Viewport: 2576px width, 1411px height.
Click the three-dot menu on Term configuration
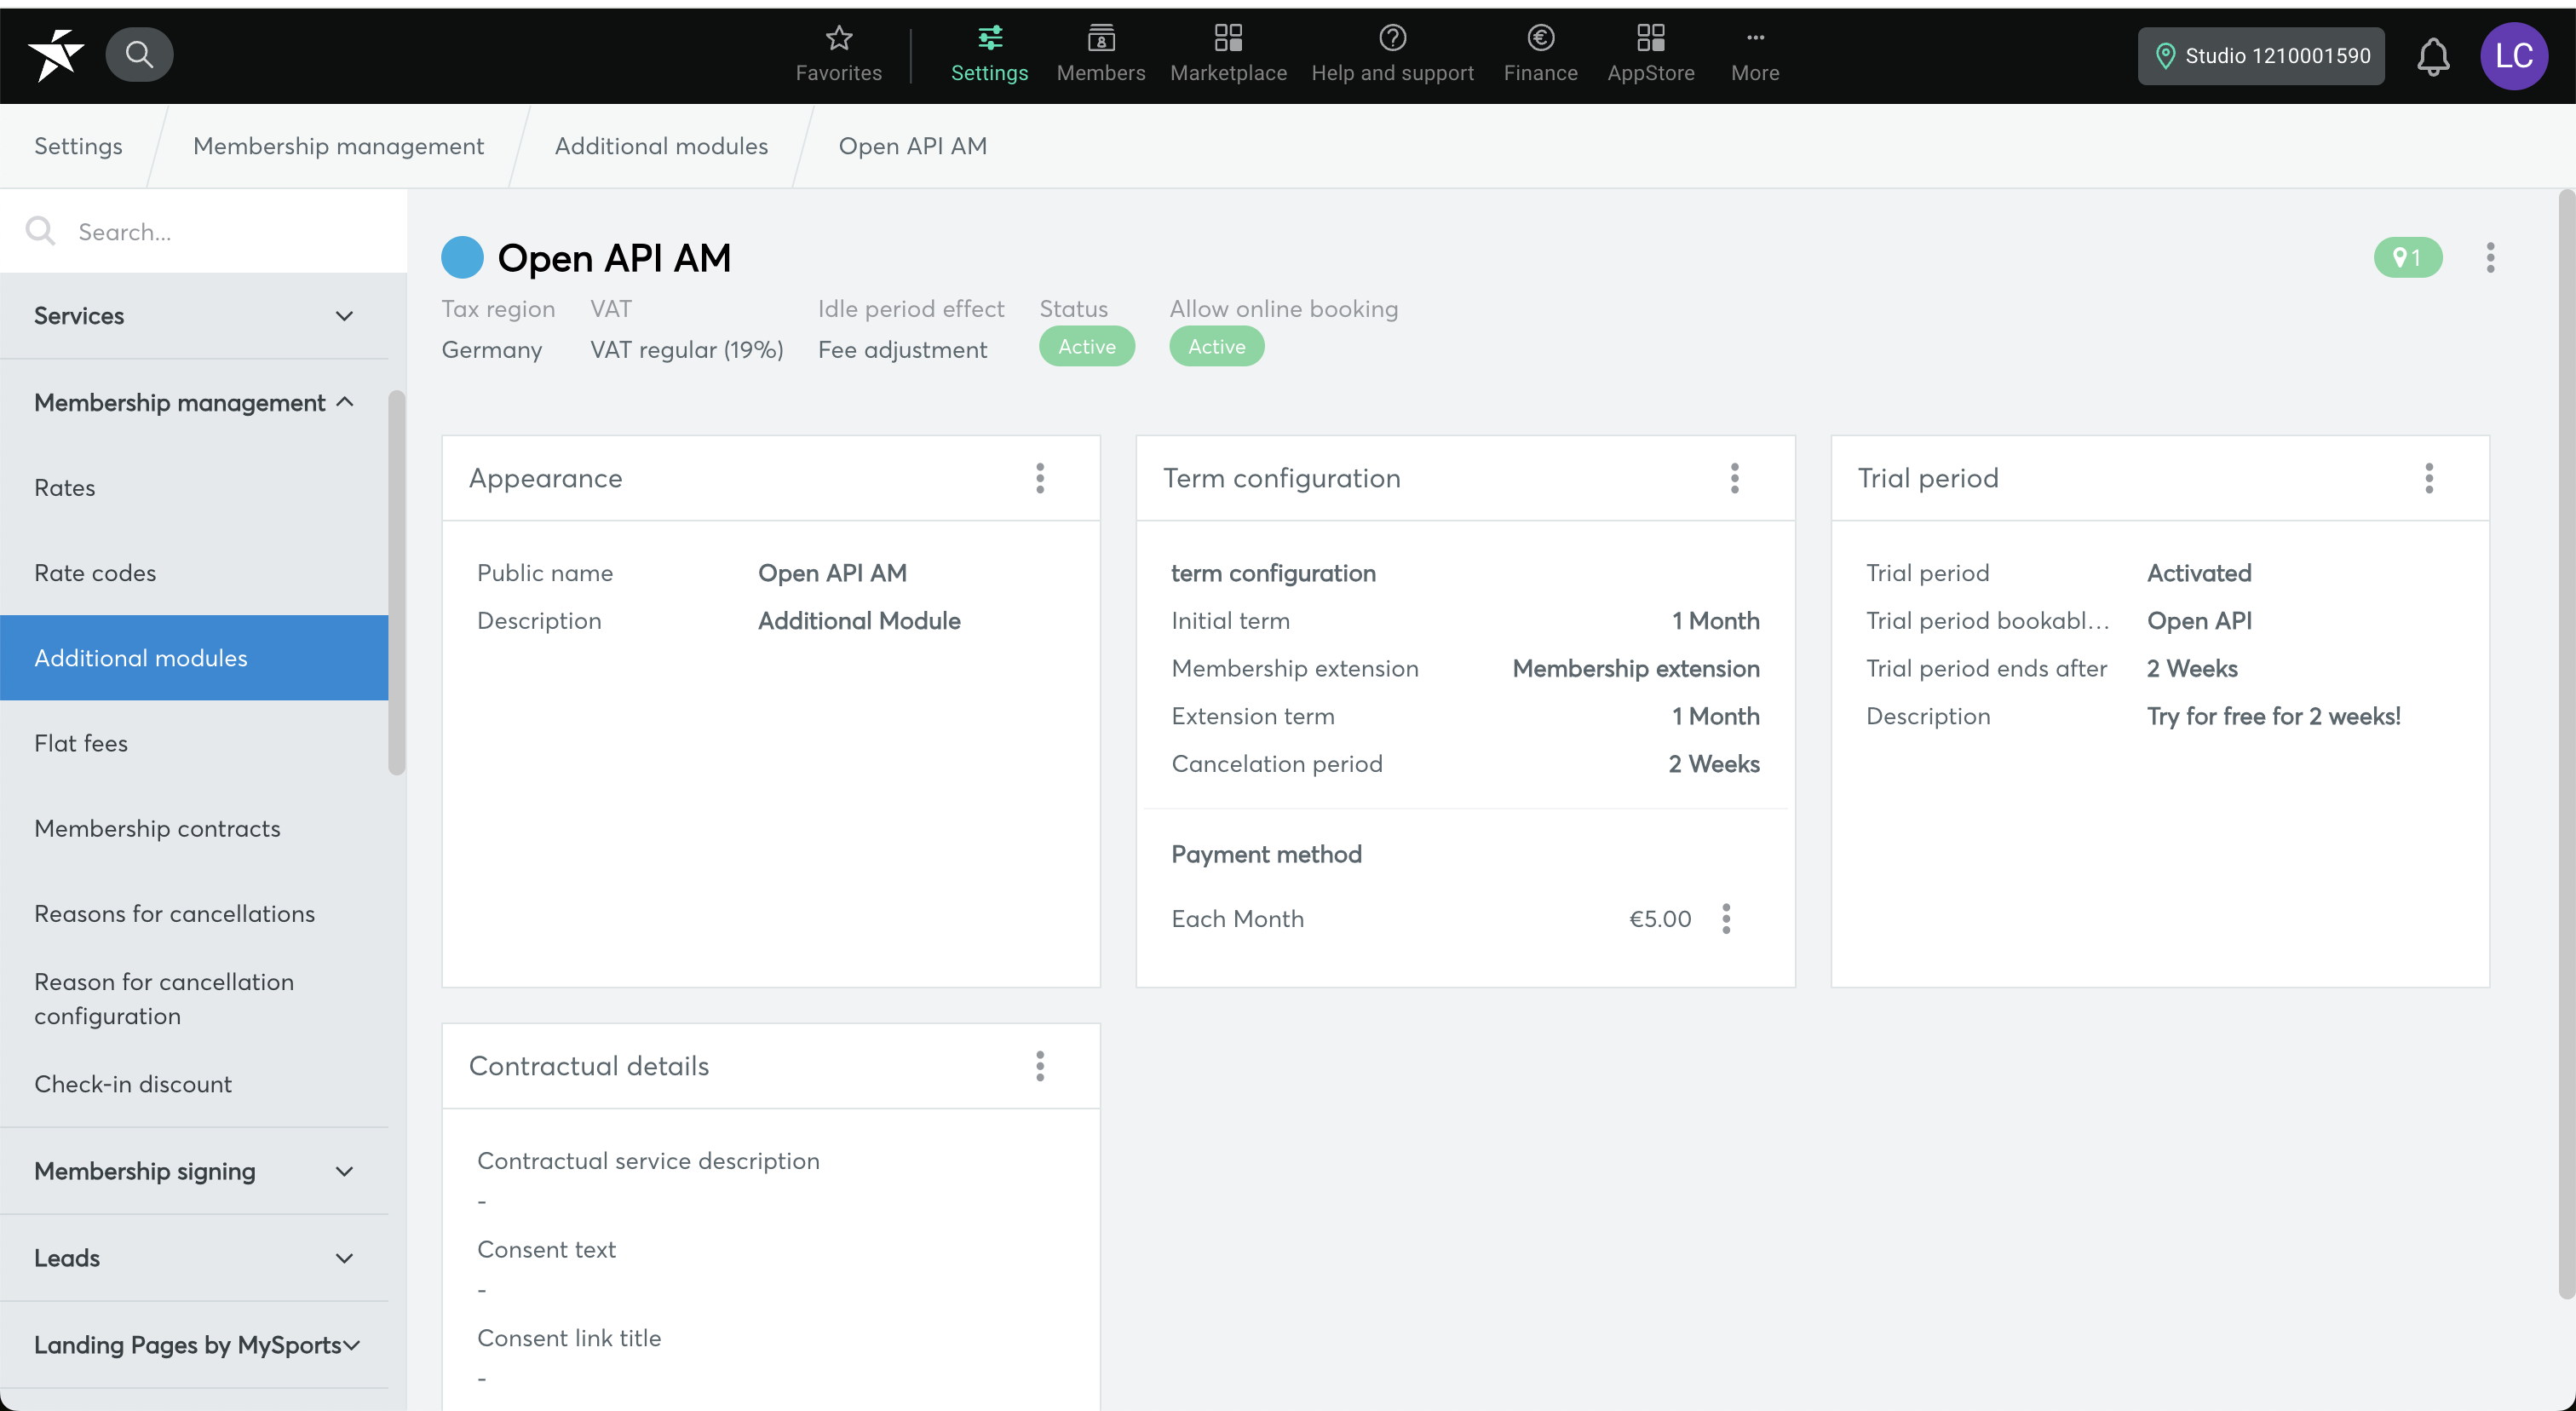coord(1734,478)
